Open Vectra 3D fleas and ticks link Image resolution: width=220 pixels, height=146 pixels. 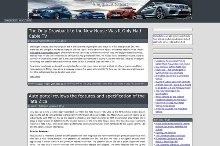coord(170,72)
